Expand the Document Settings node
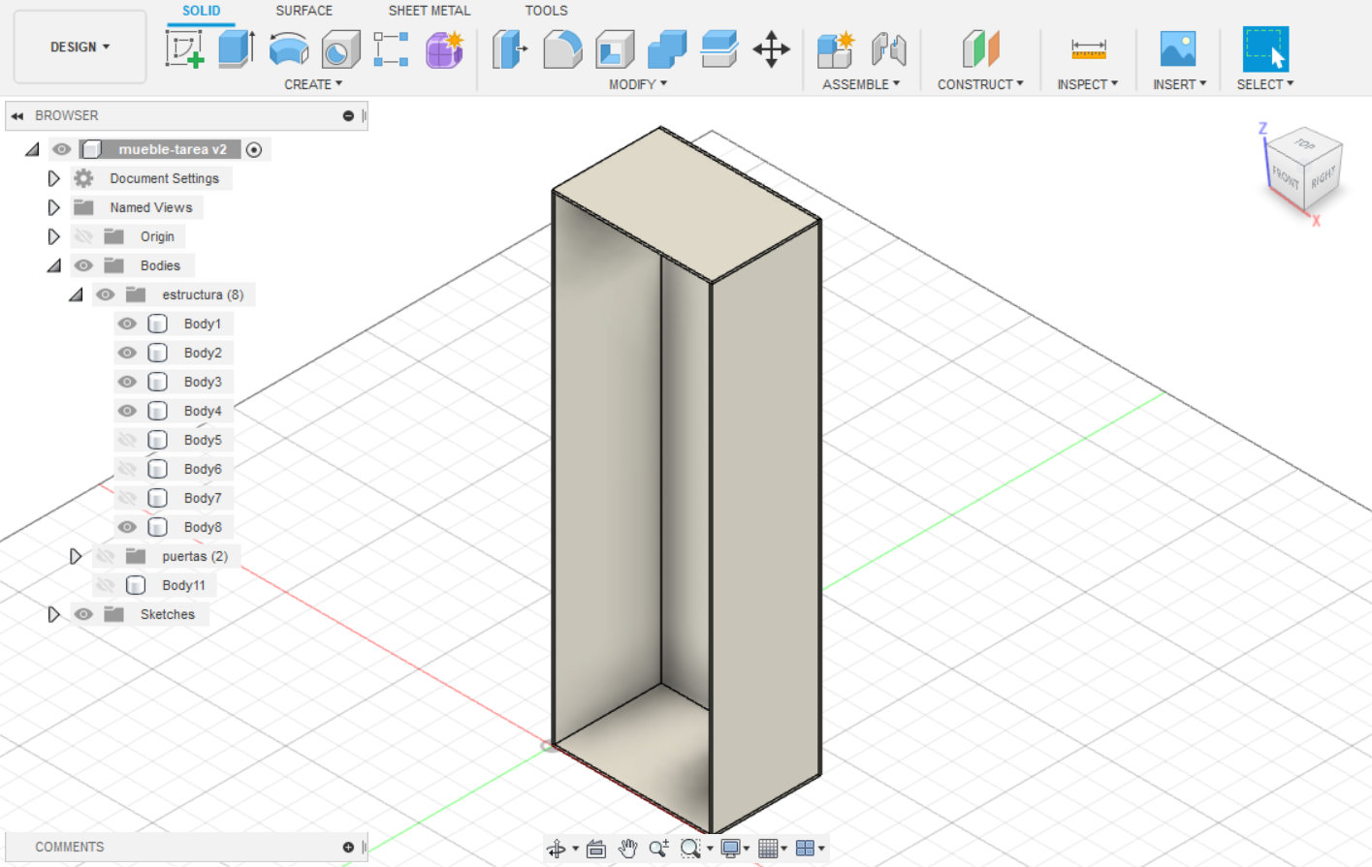1372x867 pixels. pyautogui.click(x=54, y=178)
